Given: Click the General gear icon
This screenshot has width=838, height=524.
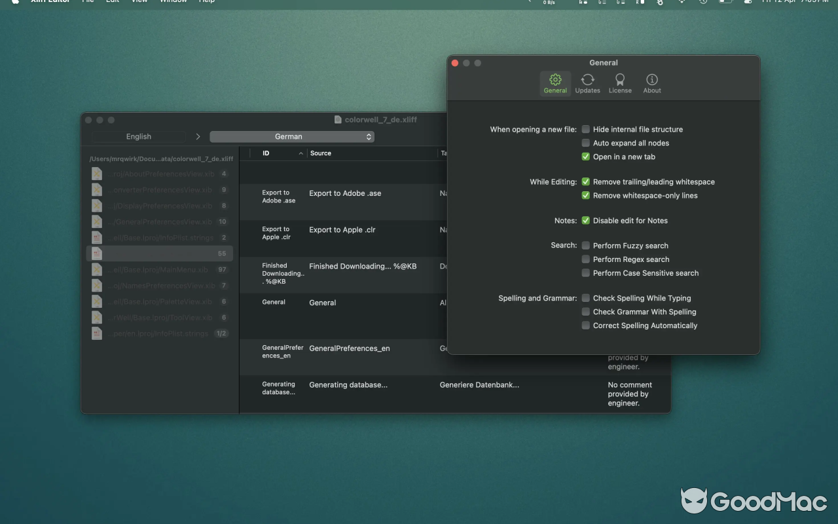Looking at the screenshot, I should click(555, 83).
